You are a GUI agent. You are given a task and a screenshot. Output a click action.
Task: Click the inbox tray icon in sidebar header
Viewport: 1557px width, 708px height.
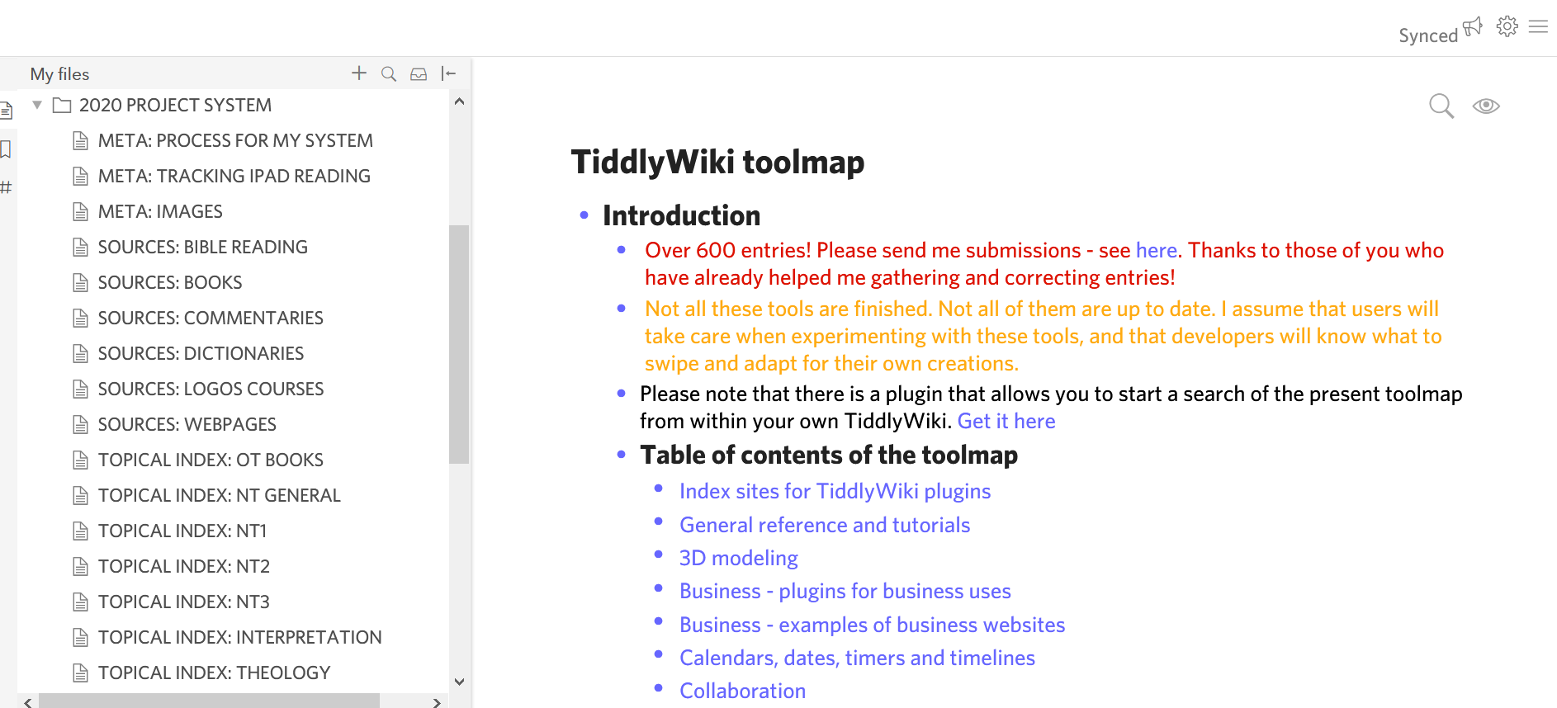click(x=419, y=74)
